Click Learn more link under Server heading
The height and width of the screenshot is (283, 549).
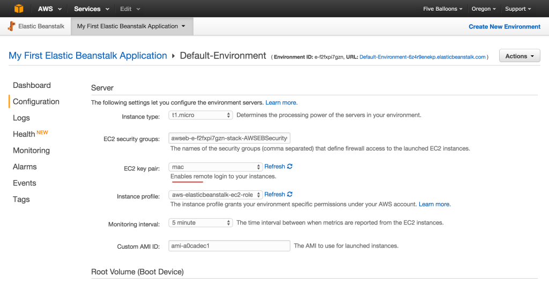(281, 102)
